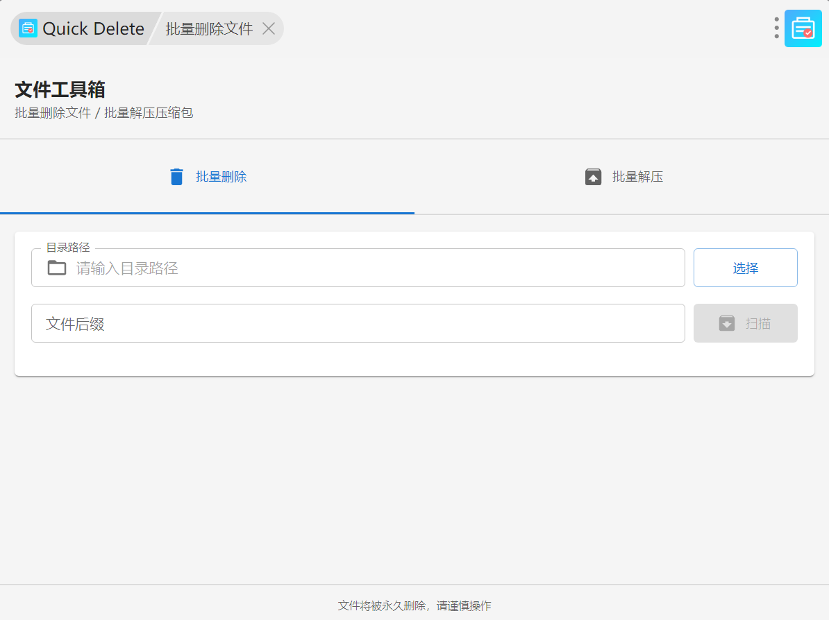Switch to the 批量删除 tab
Viewport: 829px width, 620px height.
click(221, 177)
